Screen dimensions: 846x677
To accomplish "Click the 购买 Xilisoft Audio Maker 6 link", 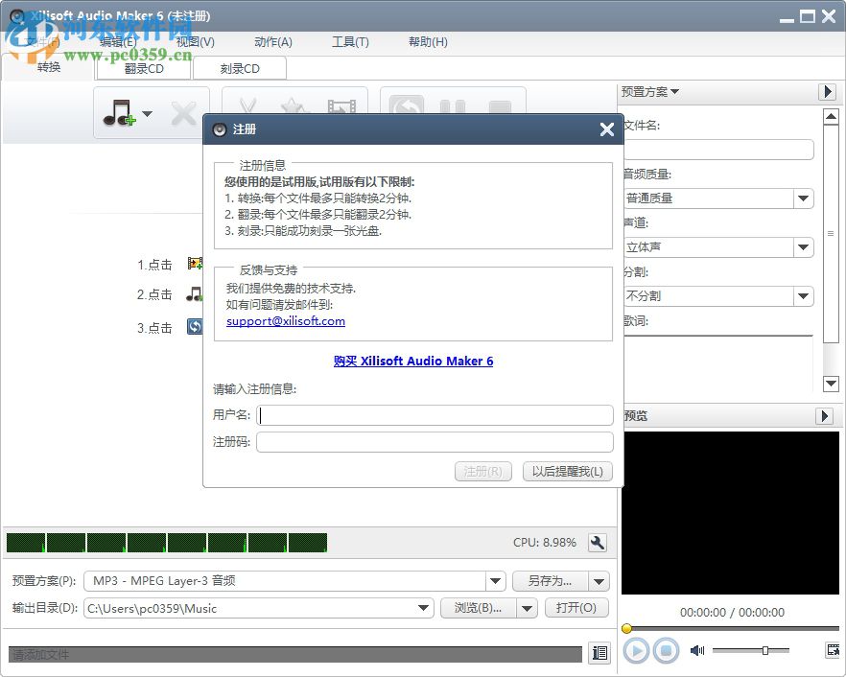I will point(412,361).
